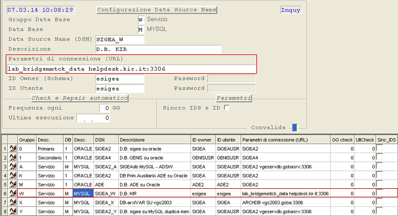This screenshot has height=216, width=398.
Task: Click the edit icon in row 6
Action: 13,193
